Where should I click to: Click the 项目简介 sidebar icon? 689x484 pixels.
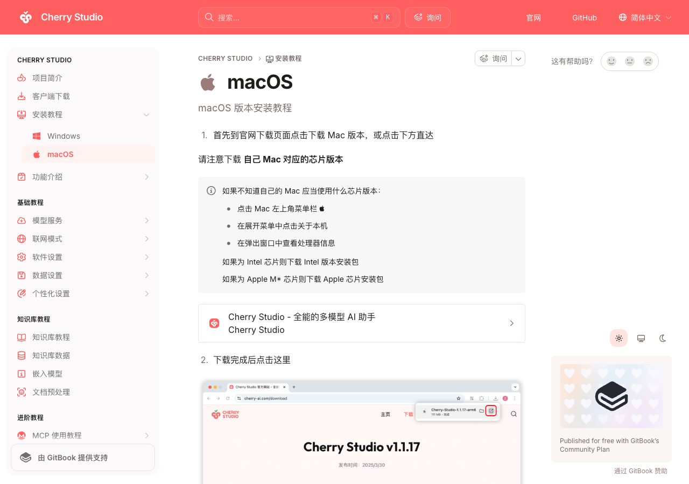pos(22,78)
